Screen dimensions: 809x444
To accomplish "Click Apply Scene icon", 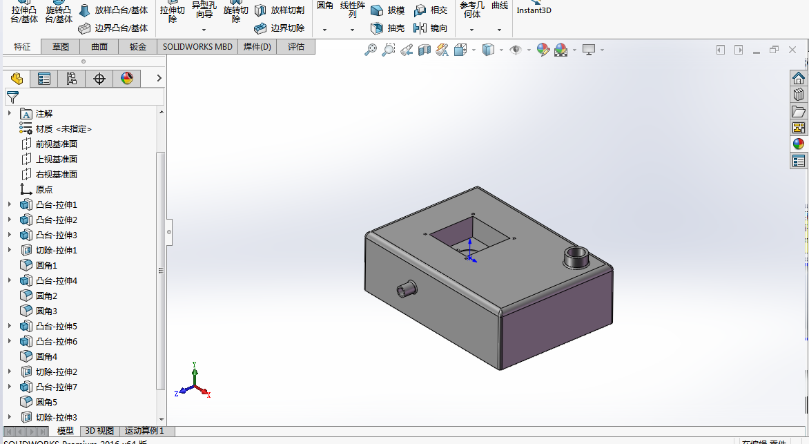I will point(561,50).
